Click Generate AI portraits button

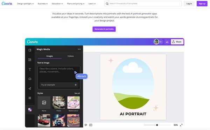[104, 29]
